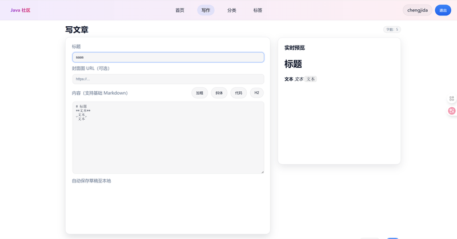Click the 标题 heading in live preview
Viewport: 457px width, 239px height.
pos(293,64)
